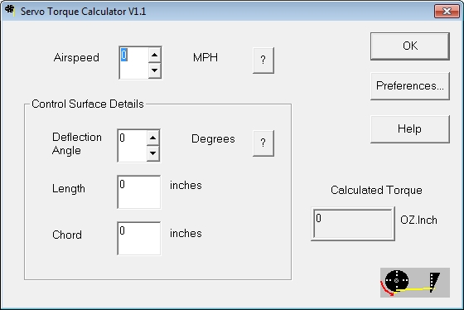The width and height of the screenshot is (464, 310).
Task: Close the Servo Torque Calculator window
Action: (x=447, y=12)
